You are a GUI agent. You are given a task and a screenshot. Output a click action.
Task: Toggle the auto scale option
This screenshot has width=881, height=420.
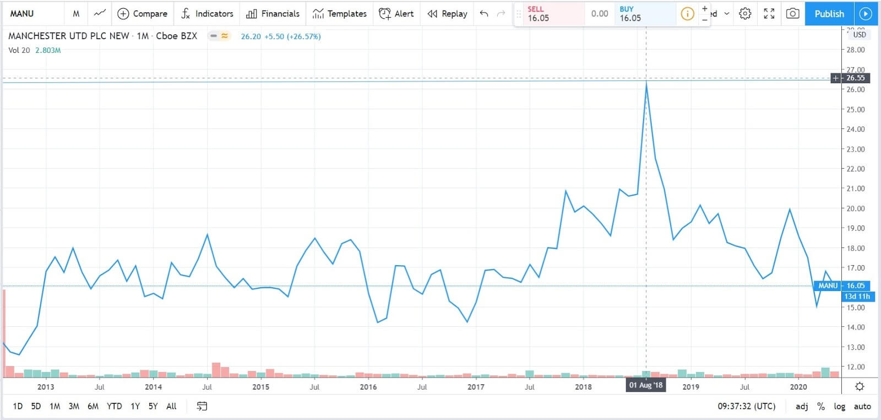click(x=862, y=406)
